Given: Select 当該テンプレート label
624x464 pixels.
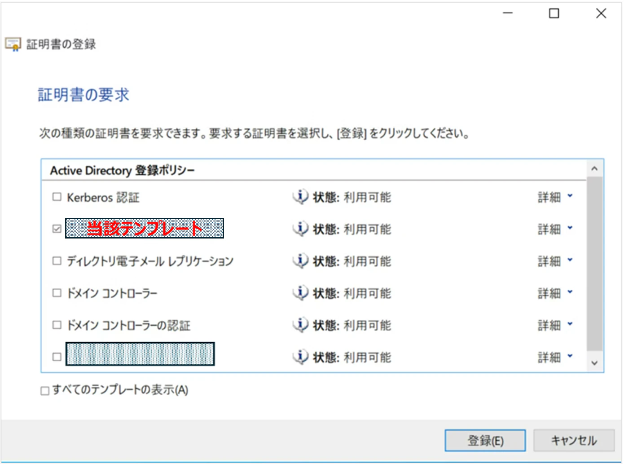Looking at the screenshot, I should [145, 228].
